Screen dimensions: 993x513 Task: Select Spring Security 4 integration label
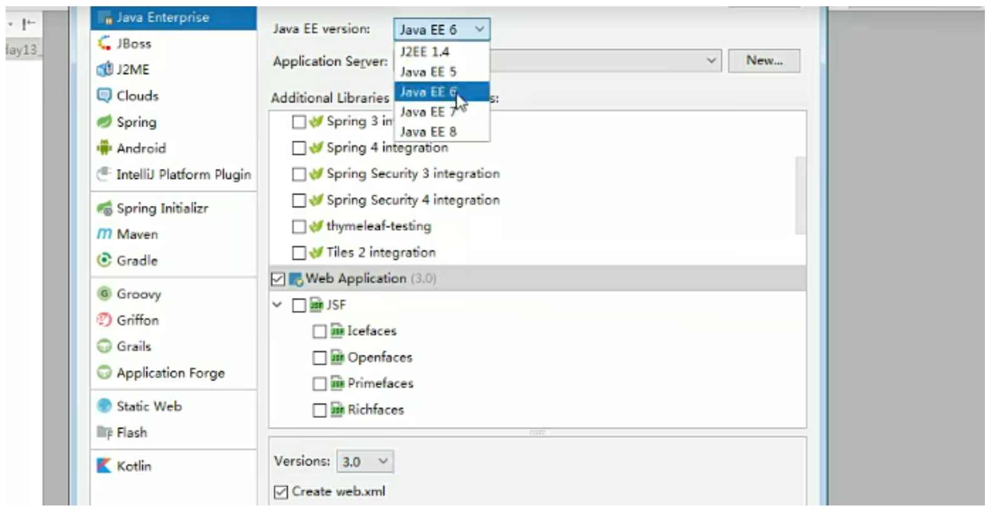tap(413, 200)
